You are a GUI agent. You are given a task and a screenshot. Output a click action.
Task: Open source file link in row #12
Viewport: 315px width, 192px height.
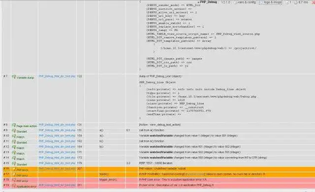pos(57,147)
